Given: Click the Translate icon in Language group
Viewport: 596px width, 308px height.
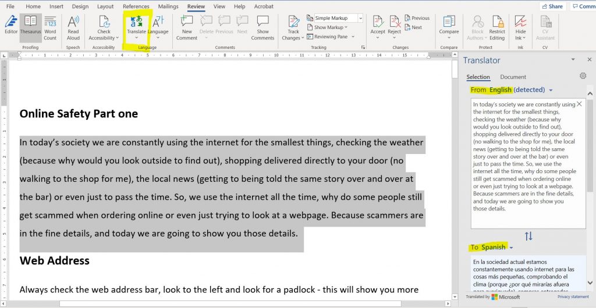Looking at the screenshot, I should pyautogui.click(x=136, y=23).
